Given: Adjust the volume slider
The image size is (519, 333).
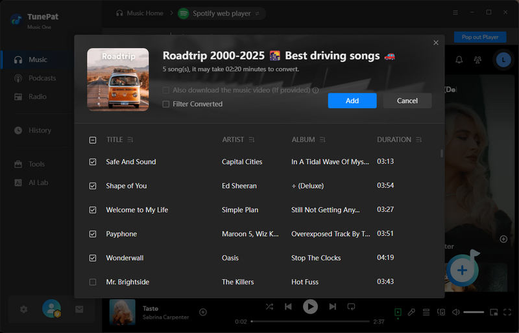Looking at the screenshot, I should (x=474, y=312).
